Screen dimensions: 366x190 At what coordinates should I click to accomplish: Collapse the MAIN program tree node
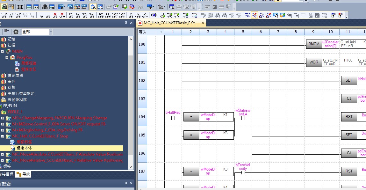click(x=2, y=51)
